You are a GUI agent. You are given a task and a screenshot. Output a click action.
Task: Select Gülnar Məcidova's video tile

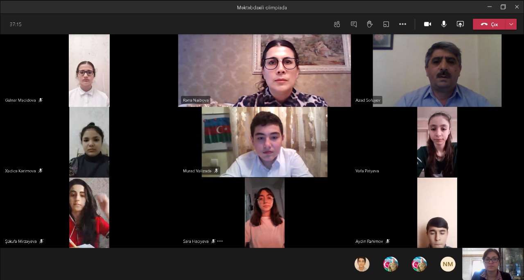[89, 70]
